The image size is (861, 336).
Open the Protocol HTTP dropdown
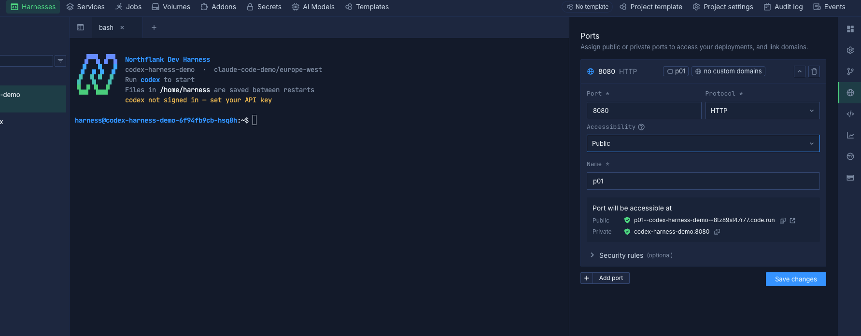[762, 111]
